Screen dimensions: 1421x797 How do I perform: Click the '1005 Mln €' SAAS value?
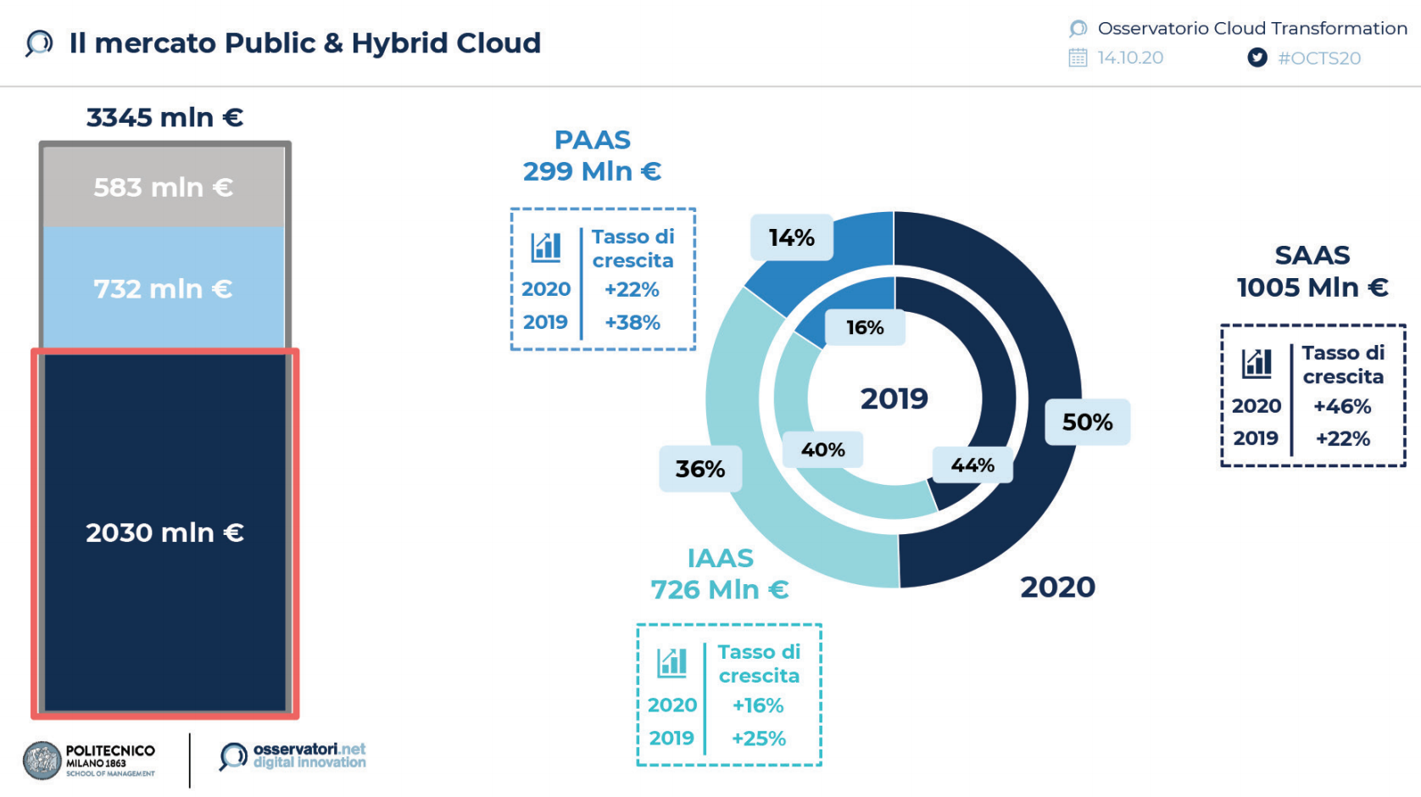[1312, 287]
